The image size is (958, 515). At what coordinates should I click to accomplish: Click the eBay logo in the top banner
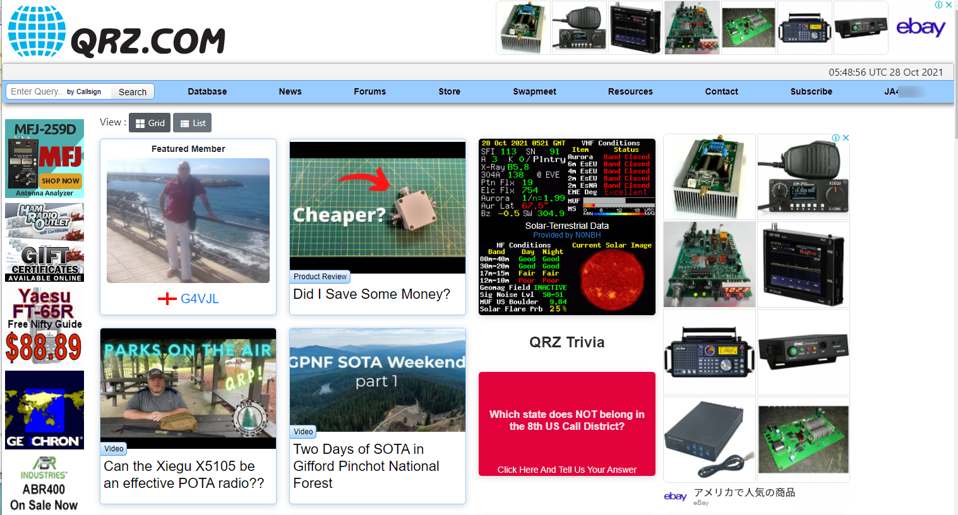921,27
